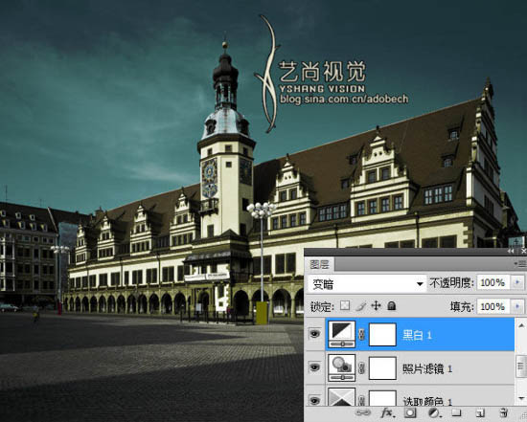Image resolution: width=527 pixels, height=422 pixels.
Task: Add a layer mask from panel bottom
Action: [410, 412]
